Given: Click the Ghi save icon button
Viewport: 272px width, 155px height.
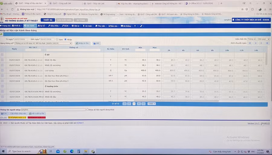Looking at the screenshot, I should (4, 114).
